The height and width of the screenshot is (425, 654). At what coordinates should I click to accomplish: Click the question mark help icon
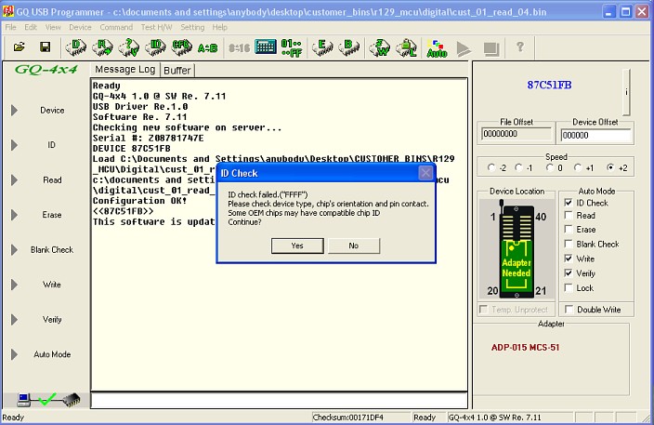tap(519, 46)
